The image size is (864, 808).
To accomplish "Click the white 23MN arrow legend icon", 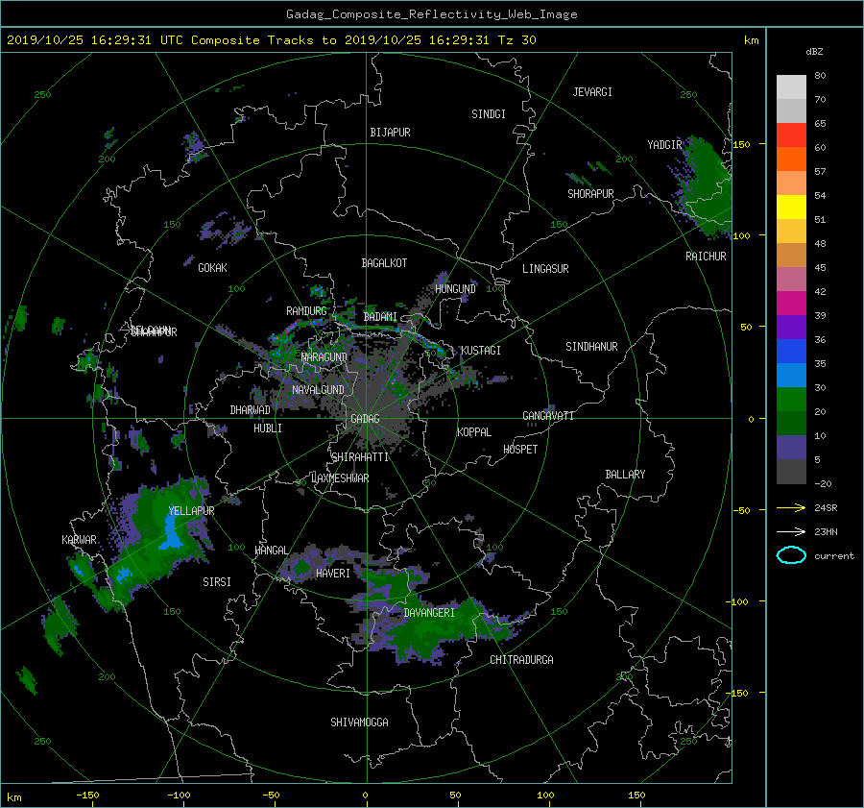I will pyautogui.click(x=791, y=531).
